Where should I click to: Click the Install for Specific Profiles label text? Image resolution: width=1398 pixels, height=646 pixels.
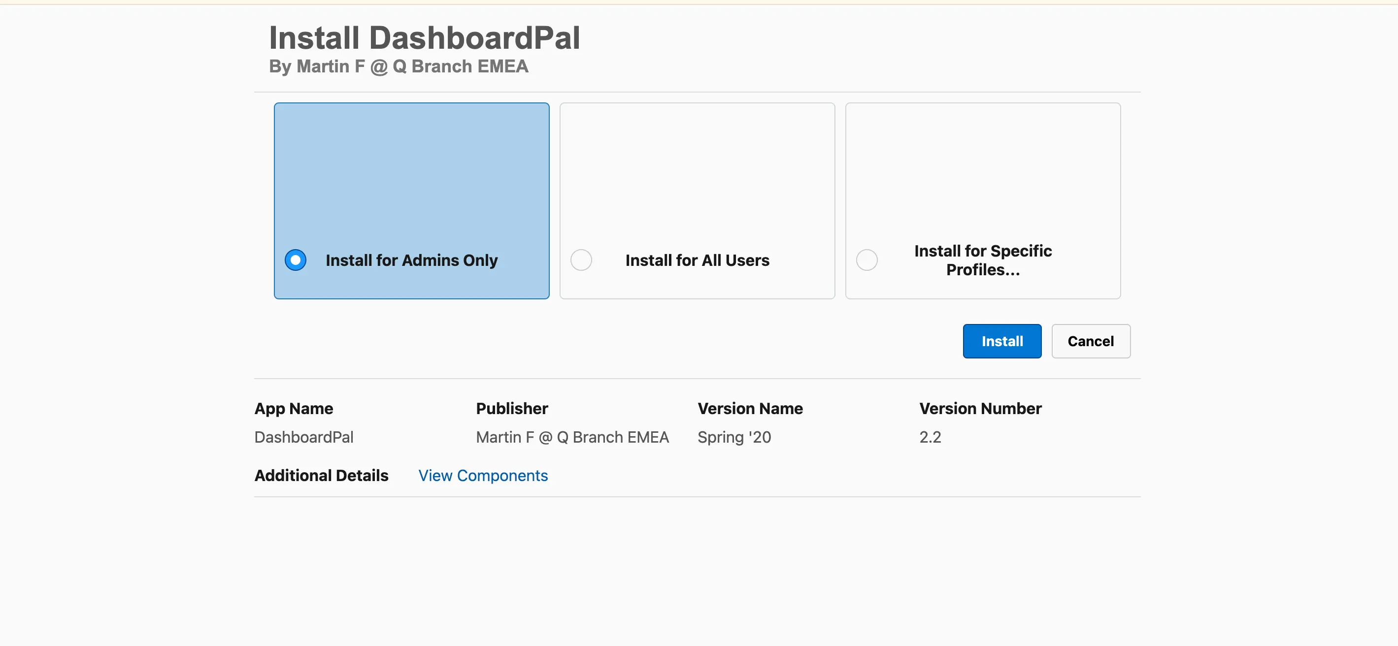(982, 260)
